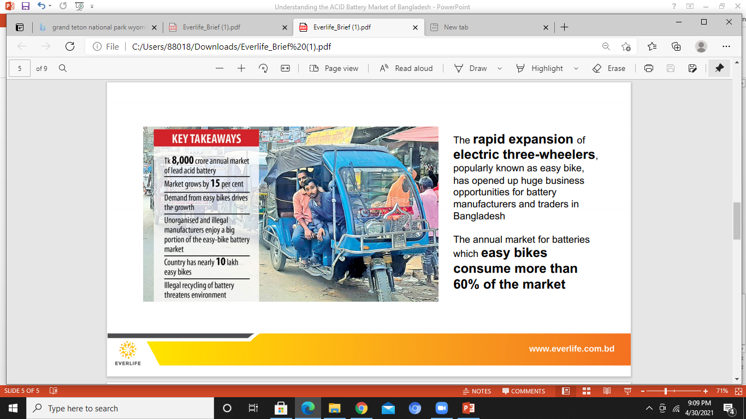Open PowerPoint Help question mark

click(674, 7)
